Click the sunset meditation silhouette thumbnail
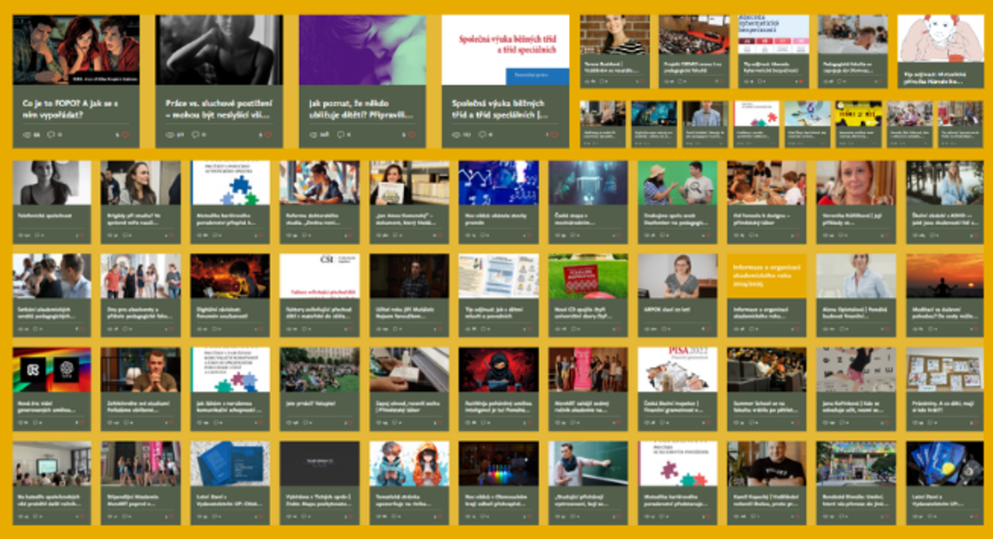The width and height of the screenshot is (993, 539). pyautogui.click(x=944, y=275)
